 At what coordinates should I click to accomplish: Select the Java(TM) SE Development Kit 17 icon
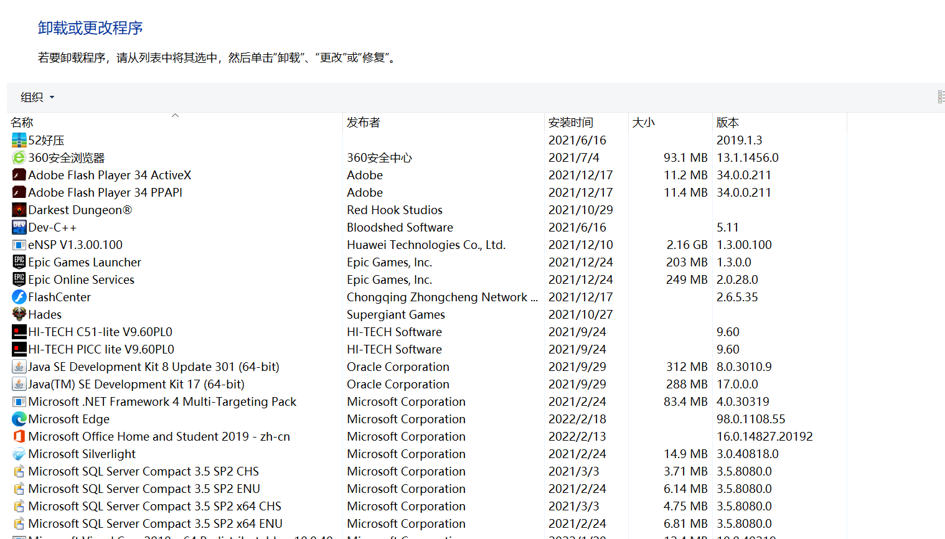pos(19,384)
